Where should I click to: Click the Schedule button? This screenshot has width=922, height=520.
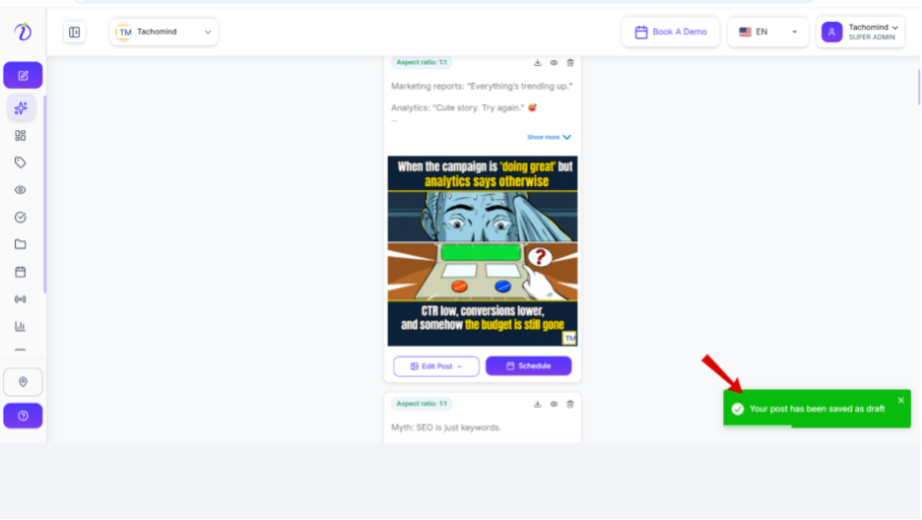[x=529, y=366]
